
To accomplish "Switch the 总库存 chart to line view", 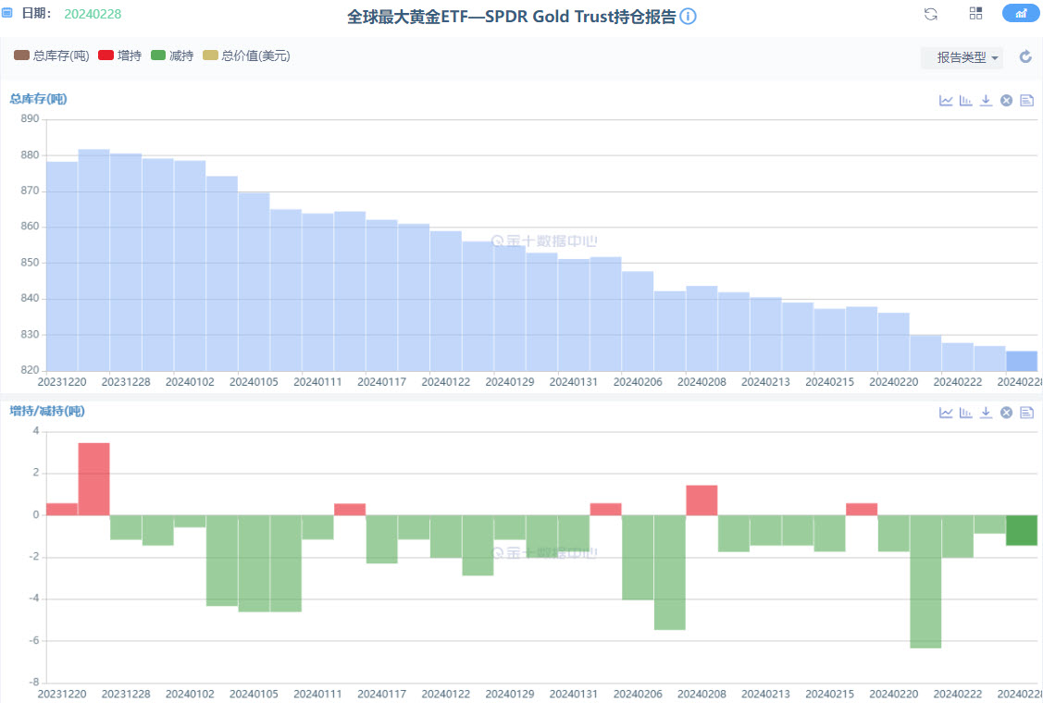I will tap(946, 100).
